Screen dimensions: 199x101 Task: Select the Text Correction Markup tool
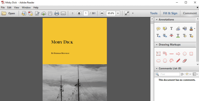191,36
